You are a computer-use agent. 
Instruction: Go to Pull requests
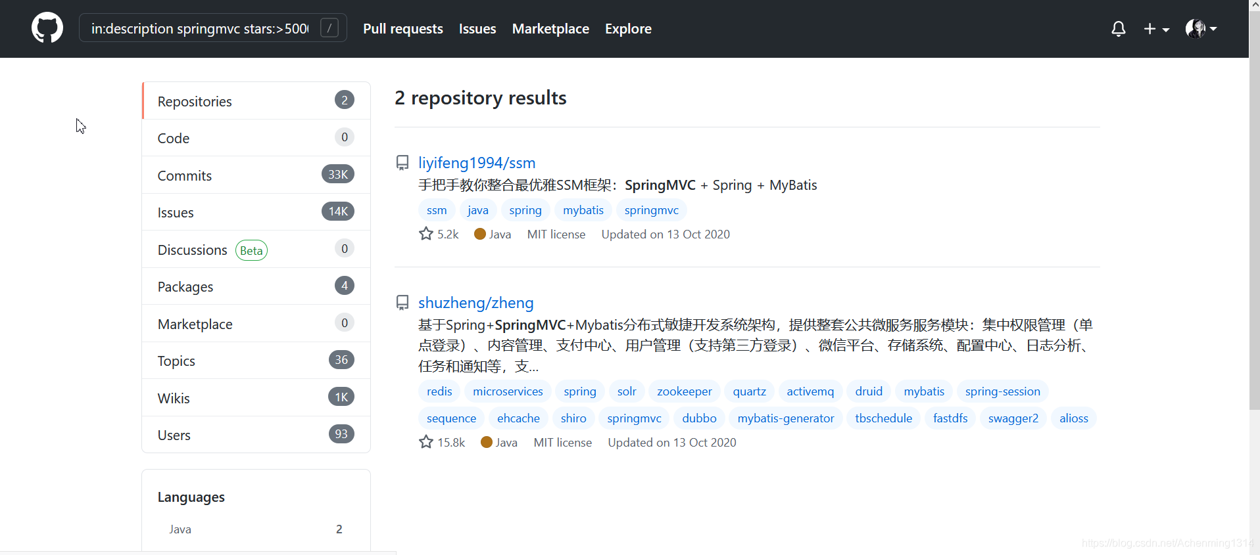click(403, 29)
